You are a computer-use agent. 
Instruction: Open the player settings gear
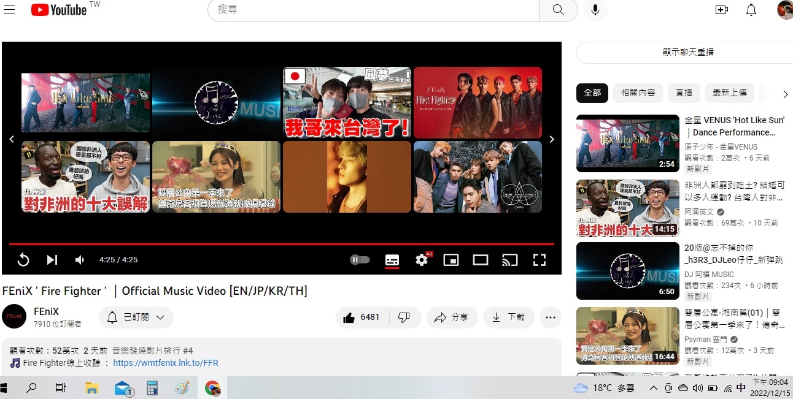tap(422, 260)
